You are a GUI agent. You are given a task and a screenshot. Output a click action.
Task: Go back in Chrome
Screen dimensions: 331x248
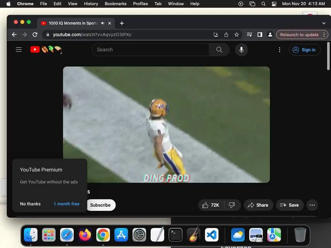(x=14, y=35)
